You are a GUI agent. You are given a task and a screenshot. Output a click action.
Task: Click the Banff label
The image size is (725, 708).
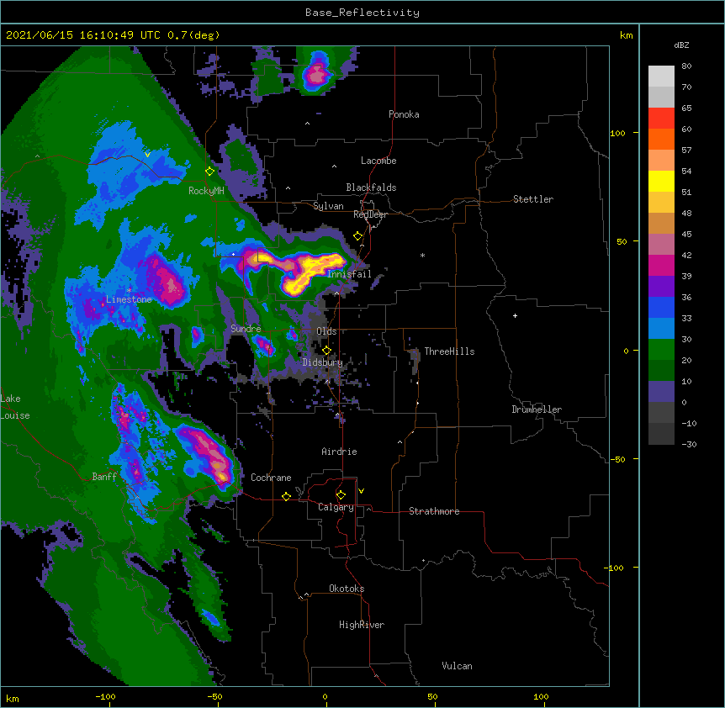tap(104, 477)
